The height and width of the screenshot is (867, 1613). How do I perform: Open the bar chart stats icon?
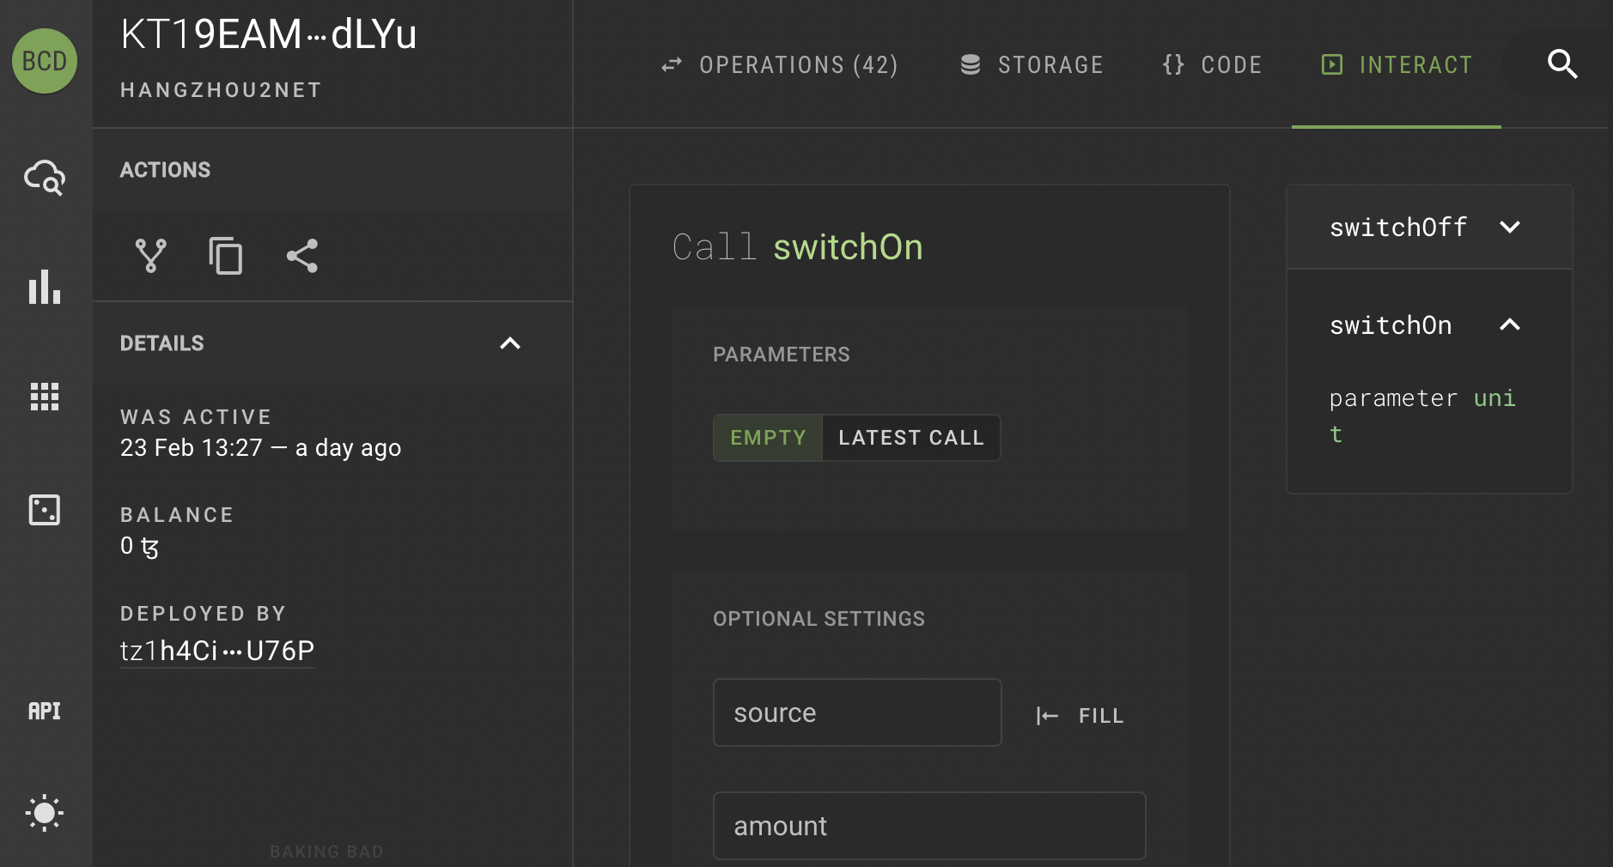point(45,287)
